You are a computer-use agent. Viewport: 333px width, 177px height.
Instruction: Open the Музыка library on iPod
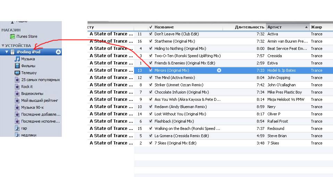28,59
